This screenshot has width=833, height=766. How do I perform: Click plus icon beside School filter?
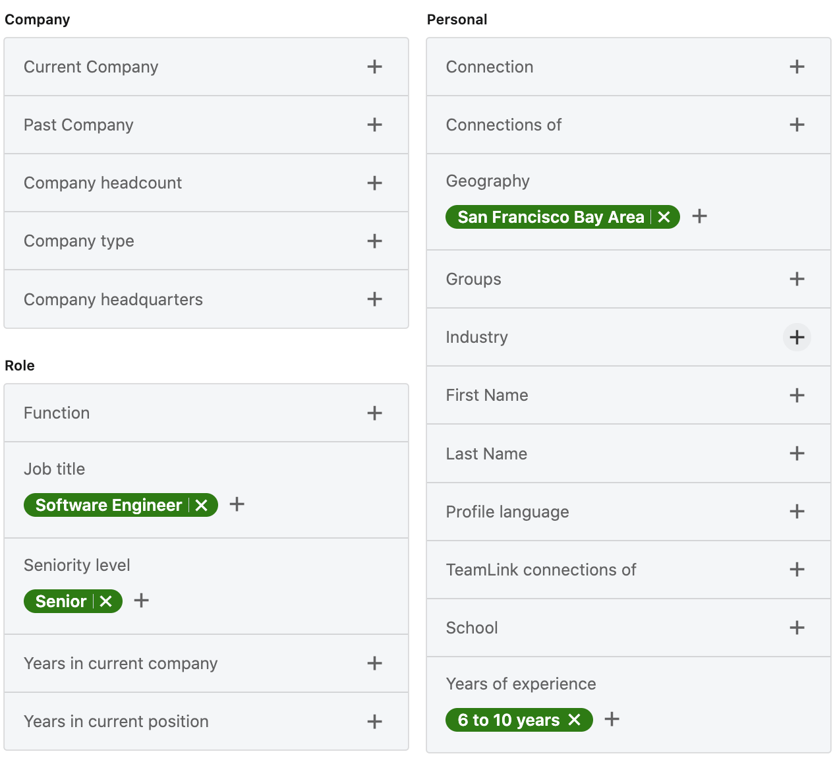pyautogui.click(x=796, y=628)
